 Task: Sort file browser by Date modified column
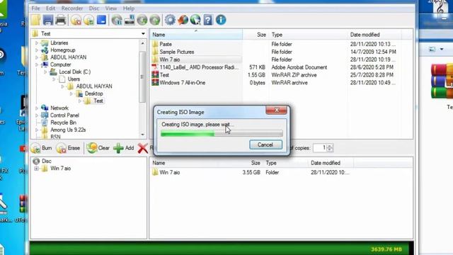[374, 35]
